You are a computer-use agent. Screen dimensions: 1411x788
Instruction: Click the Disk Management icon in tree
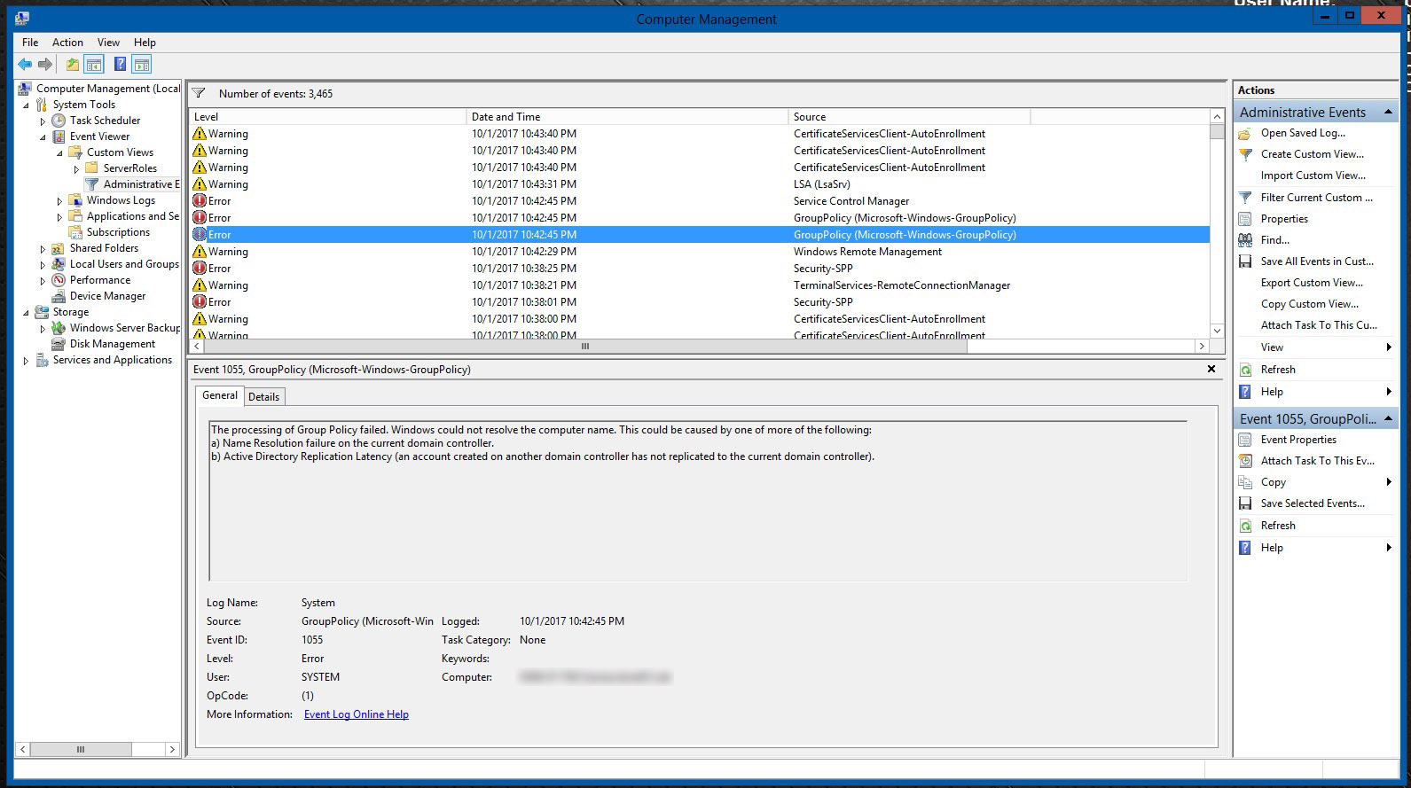pyautogui.click(x=59, y=344)
